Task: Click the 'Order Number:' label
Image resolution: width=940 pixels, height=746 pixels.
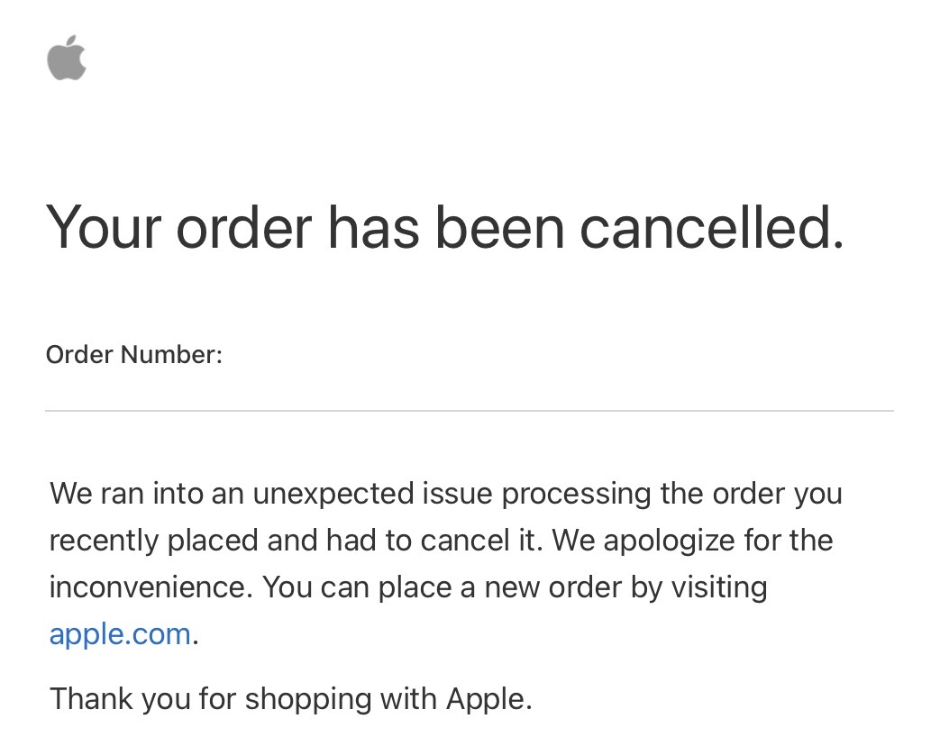Action: [x=134, y=355]
